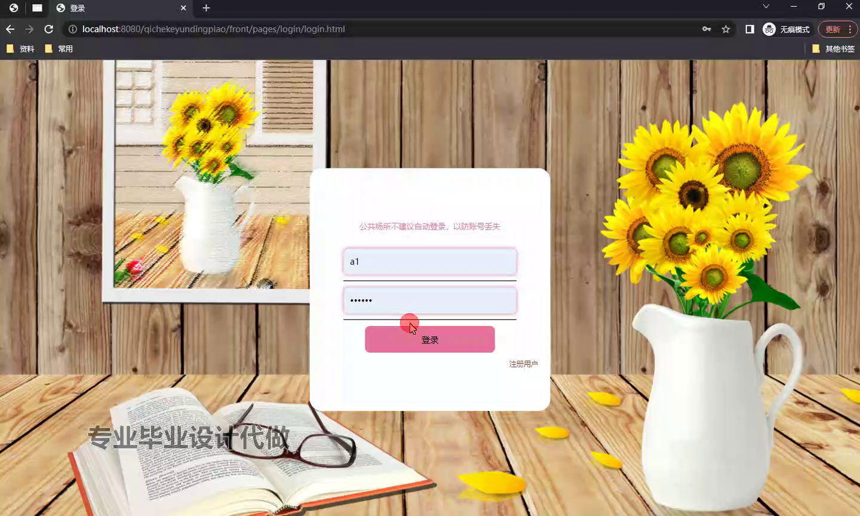Open the tab search dropdown chevron

[x=766, y=7]
